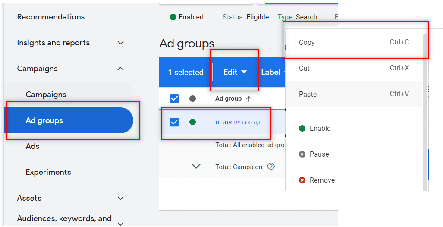Viewport: 443px width, 227px height.
Task: Open the Ads sidebar item
Action: pos(32,146)
